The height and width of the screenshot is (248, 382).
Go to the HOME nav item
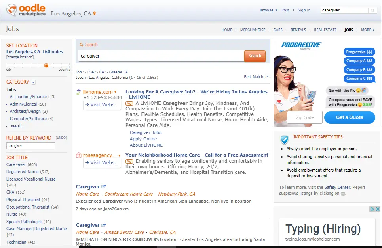point(227,30)
